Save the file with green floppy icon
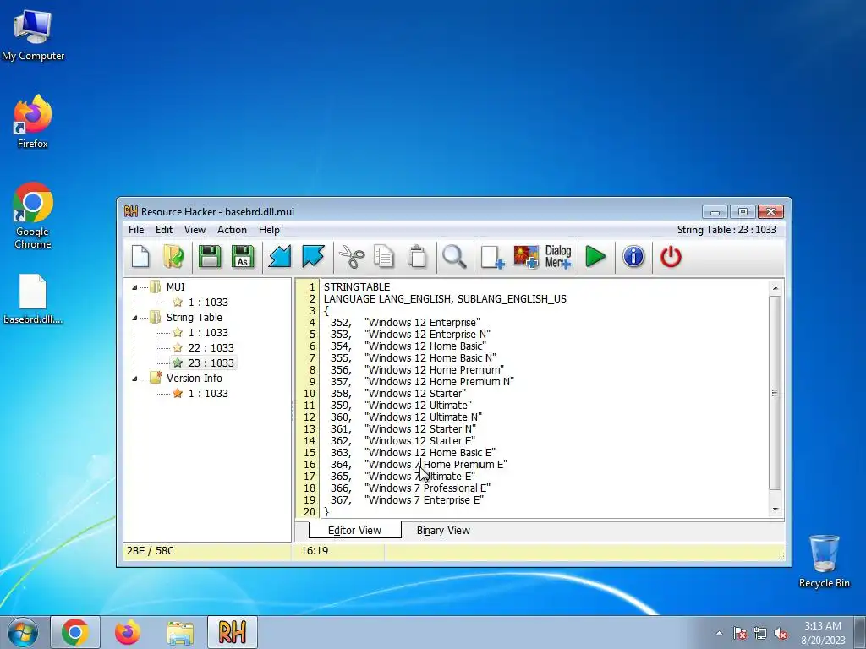 click(210, 257)
